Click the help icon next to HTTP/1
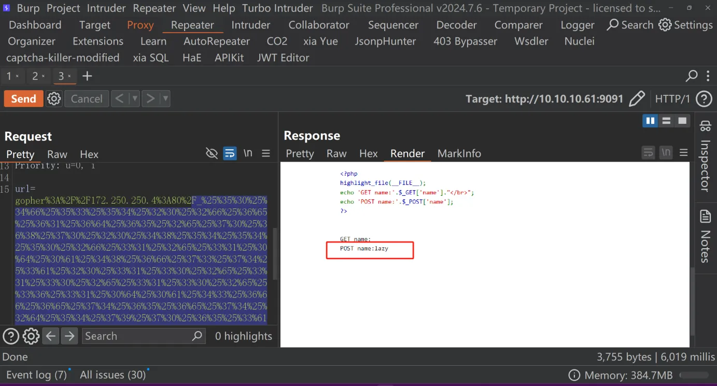 [704, 98]
